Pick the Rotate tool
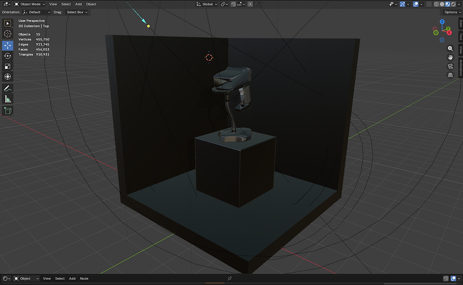Screen dimensions: 463x285 coord(8,56)
